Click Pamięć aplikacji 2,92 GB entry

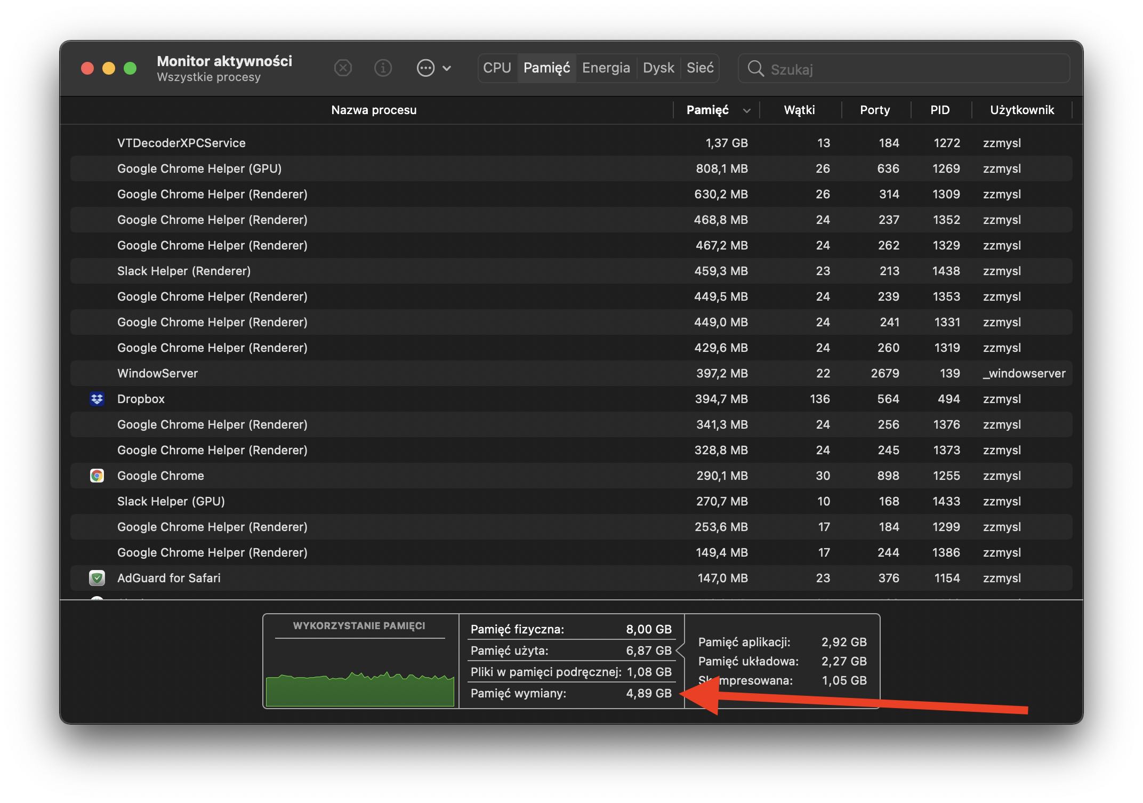pos(783,642)
